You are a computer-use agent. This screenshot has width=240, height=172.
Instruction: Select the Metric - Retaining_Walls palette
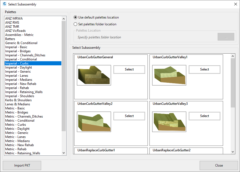(x=33, y=153)
